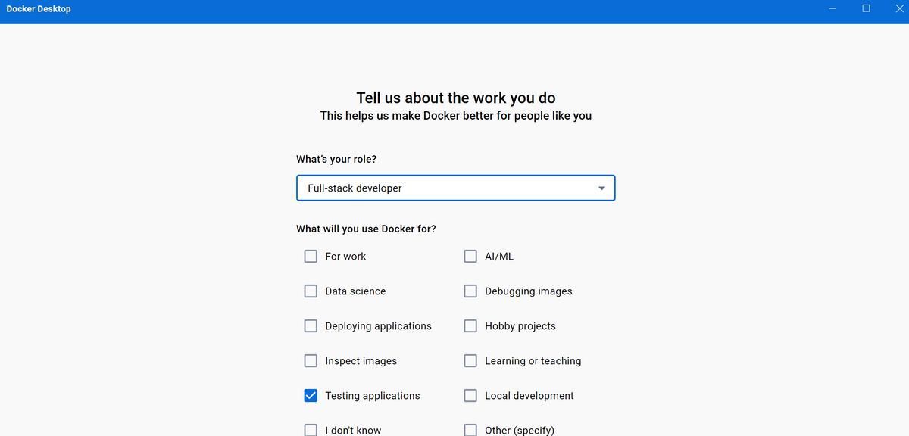Check the AI/ML checkbox

pos(470,256)
